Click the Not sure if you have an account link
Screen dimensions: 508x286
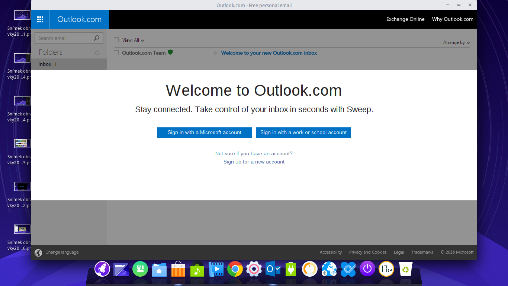click(254, 153)
